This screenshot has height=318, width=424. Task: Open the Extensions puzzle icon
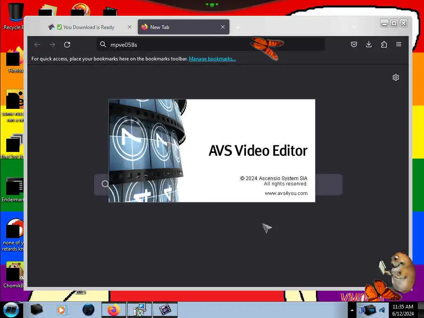click(384, 44)
